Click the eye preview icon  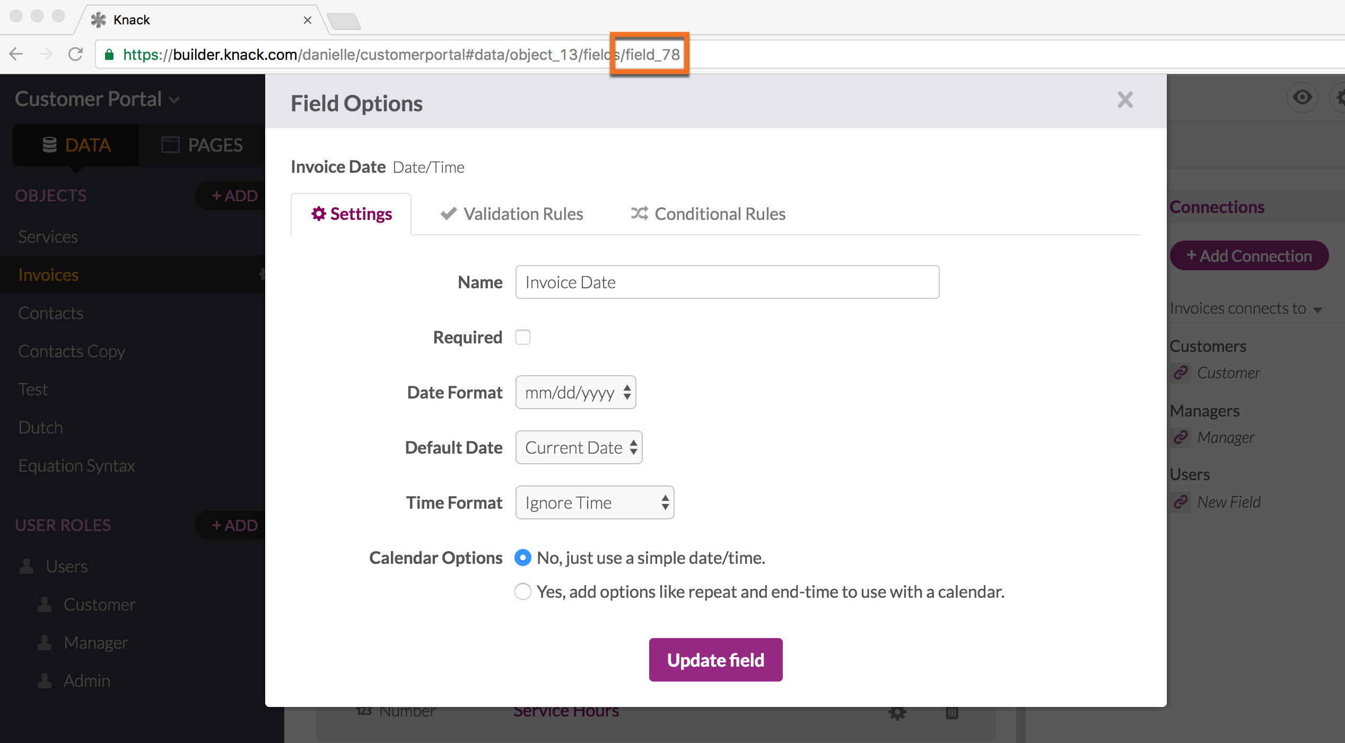pyautogui.click(x=1302, y=98)
